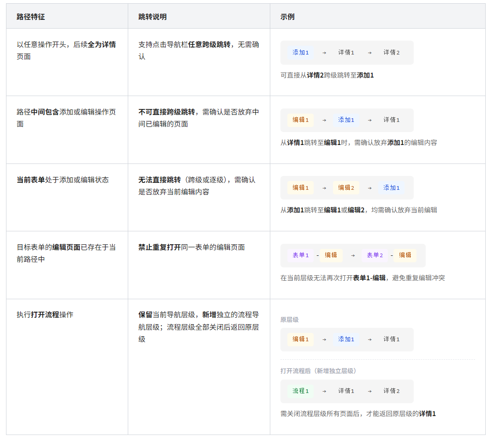Click the arrow between 编辑1 and 编辑2
494x441 pixels.
coord(324,188)
